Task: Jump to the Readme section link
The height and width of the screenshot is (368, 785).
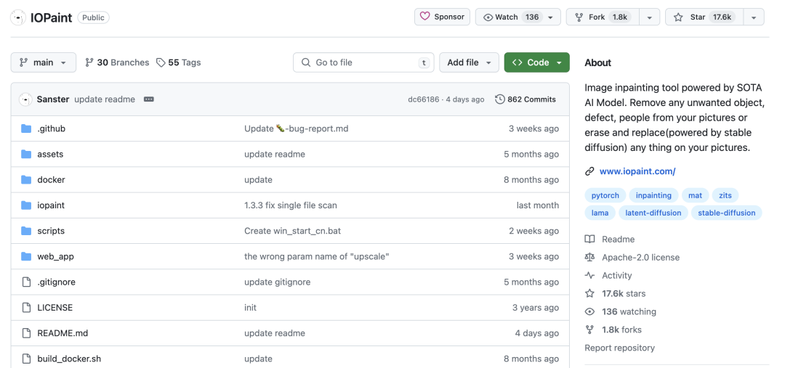Action: (610, 239)
